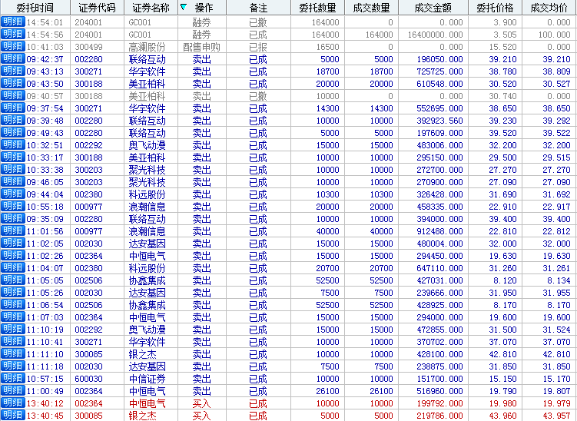The width and height of the screenshot is (577, 421).
Task: Open 明细 for the 14:54:01 GC001 order
Action: tap(13, 22)
